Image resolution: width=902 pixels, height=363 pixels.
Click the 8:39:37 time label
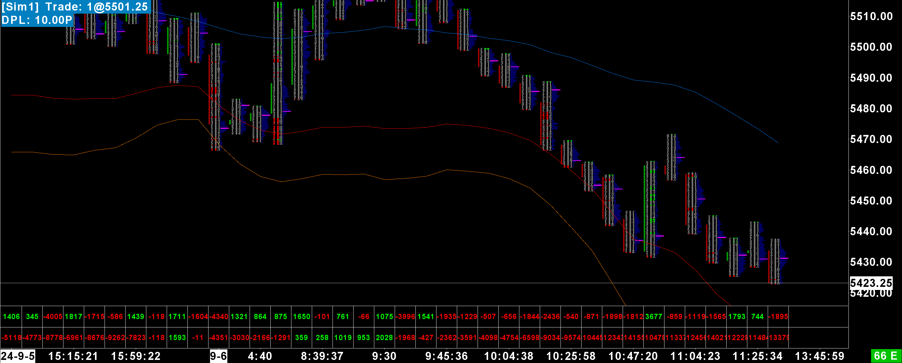point(322,356)
